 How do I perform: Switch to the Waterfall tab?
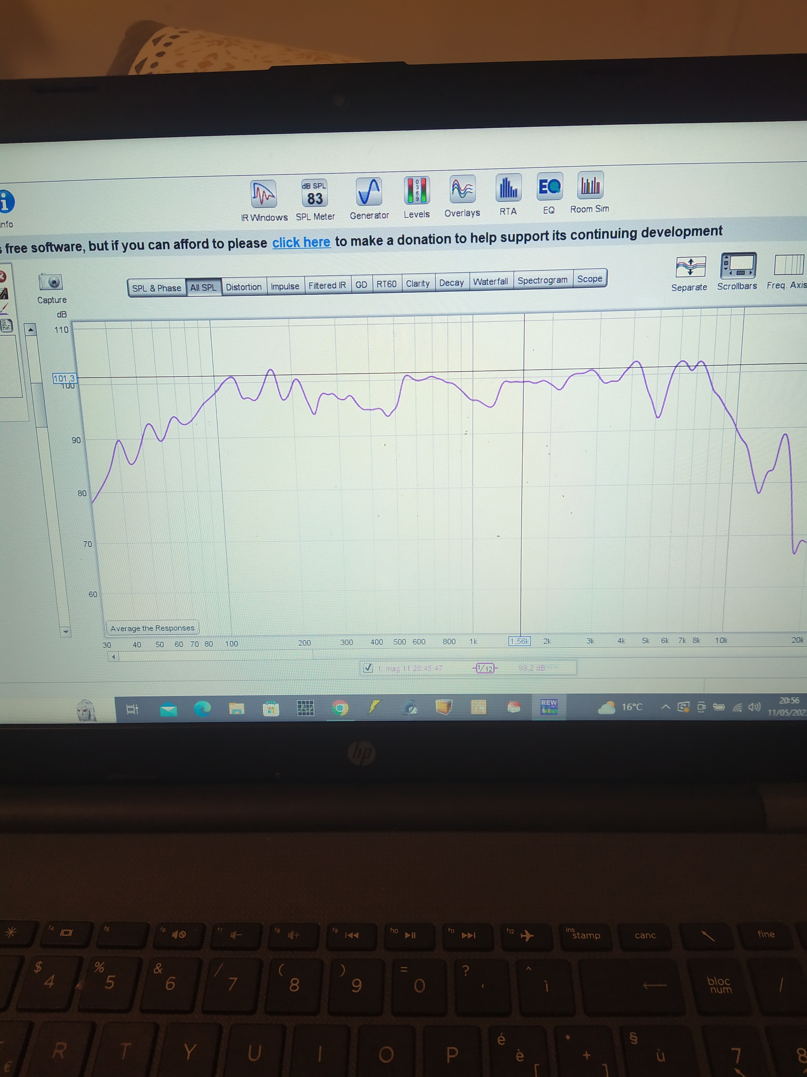(490, 281)
